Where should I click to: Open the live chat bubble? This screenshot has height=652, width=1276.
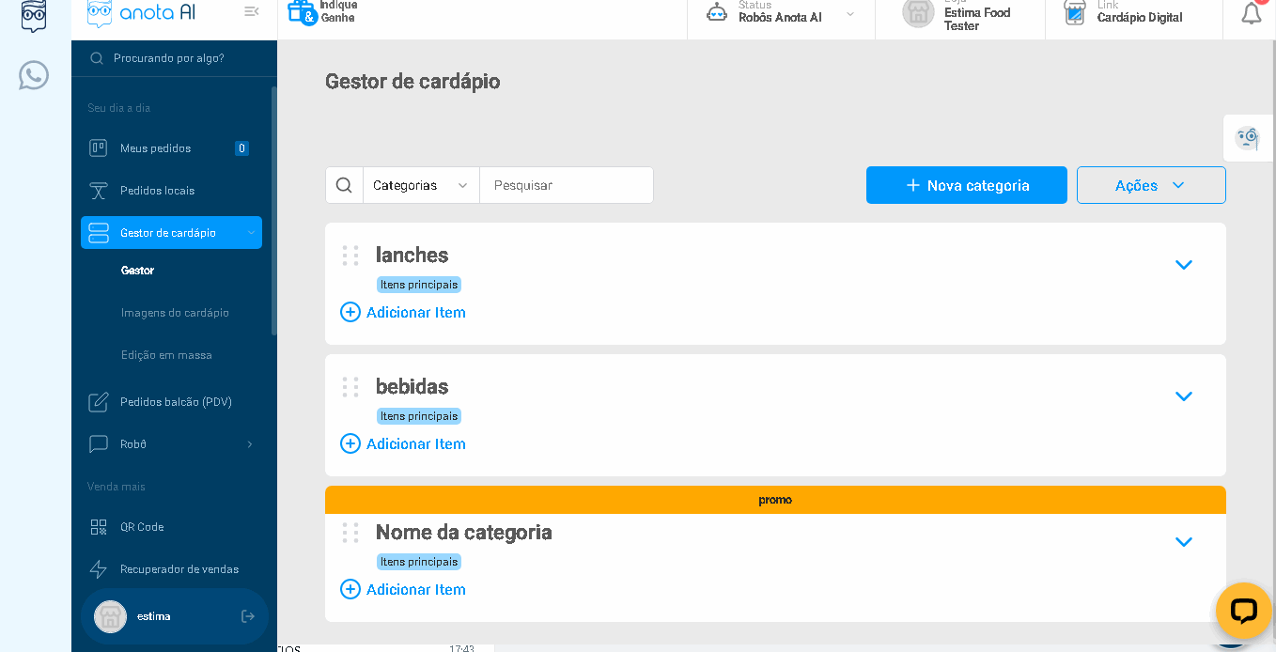(1242, 611)
